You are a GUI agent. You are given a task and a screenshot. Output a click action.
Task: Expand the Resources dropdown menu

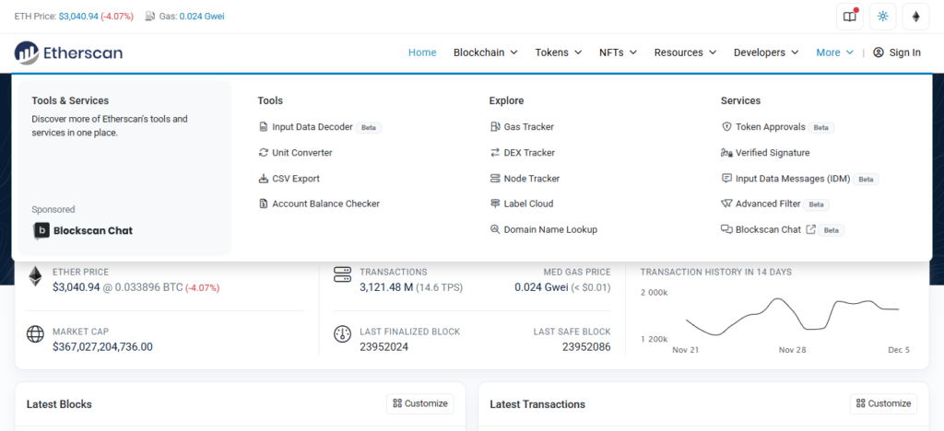tap(685, 52)
